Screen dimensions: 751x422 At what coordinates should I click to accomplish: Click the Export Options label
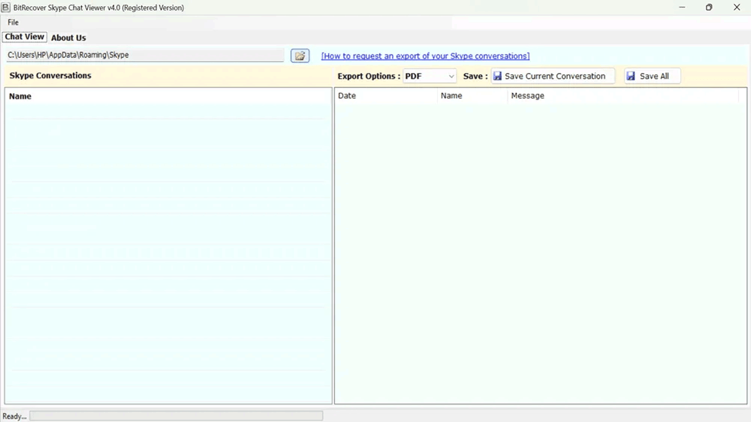pos(369,76)
